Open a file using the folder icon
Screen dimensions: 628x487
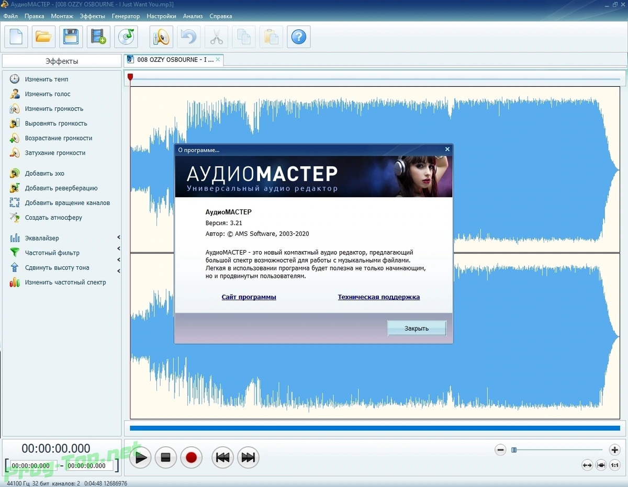tap(43, 37)
